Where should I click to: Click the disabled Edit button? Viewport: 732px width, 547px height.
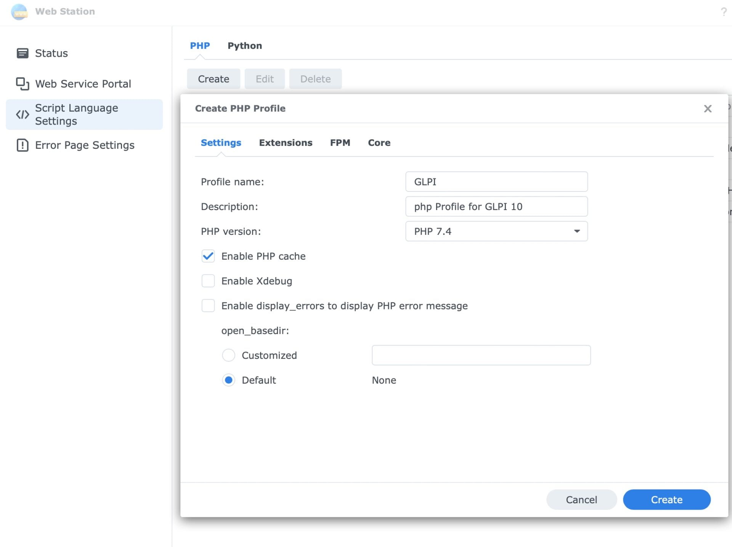coord(265,79)
